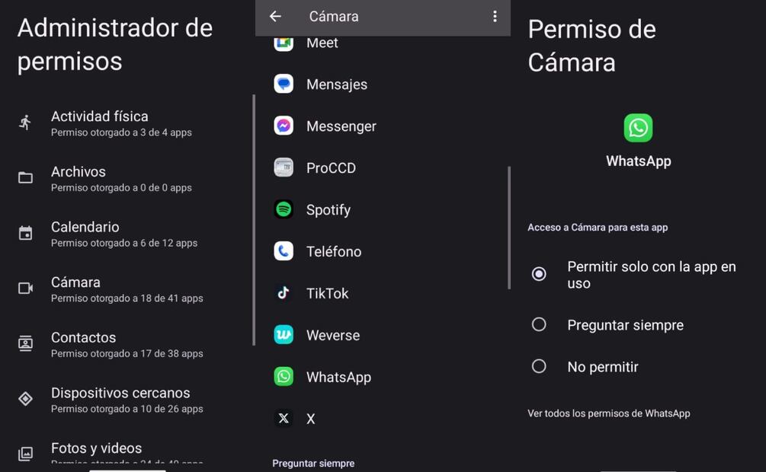Tap the back arrow in Cámara header
Image resolution: width=766 pixels, height=472 pixels.
275,16
